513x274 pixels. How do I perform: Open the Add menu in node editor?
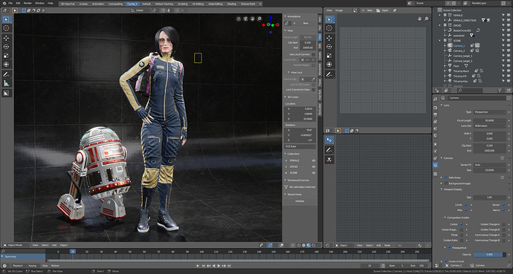(378, 245)
